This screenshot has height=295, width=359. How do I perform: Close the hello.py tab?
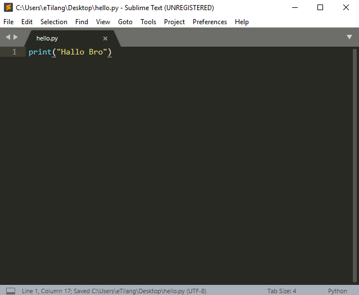(105, 38)
